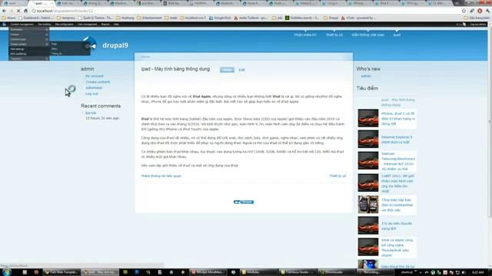The width and height of the screenshot is (492, 276).
Task: Open Create content link in admin block
Action: (x=98, y=82)
